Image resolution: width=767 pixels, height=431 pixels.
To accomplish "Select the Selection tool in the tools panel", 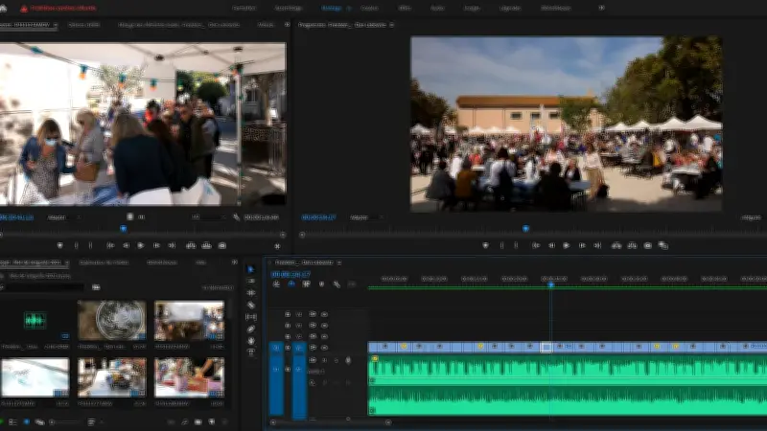I will click(251, 269).
